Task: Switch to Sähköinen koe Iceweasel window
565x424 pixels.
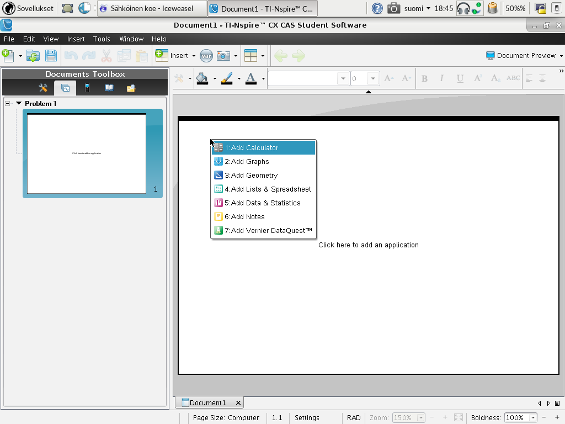Action: (x=152, y=8)
